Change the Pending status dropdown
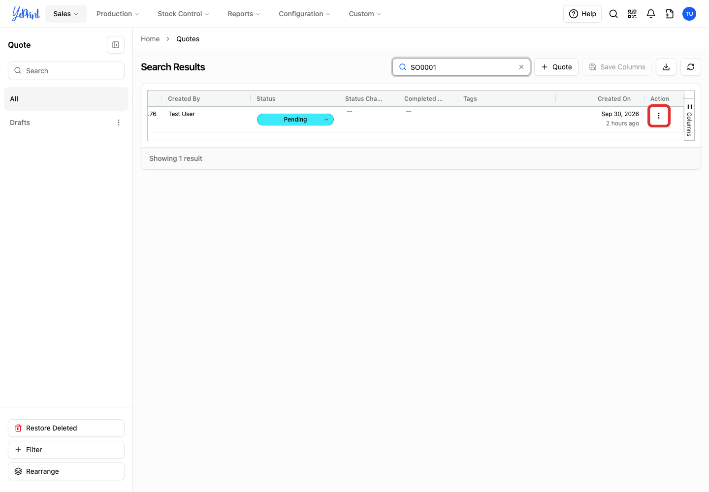709x492 pixels. [295, 120]
